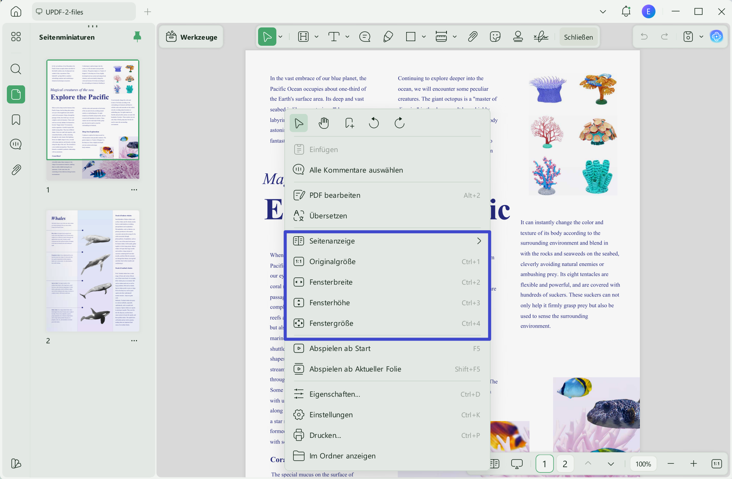The width and height of the screenshot is (732, 479).
Task: Open the signature tool
Action: 541,37
